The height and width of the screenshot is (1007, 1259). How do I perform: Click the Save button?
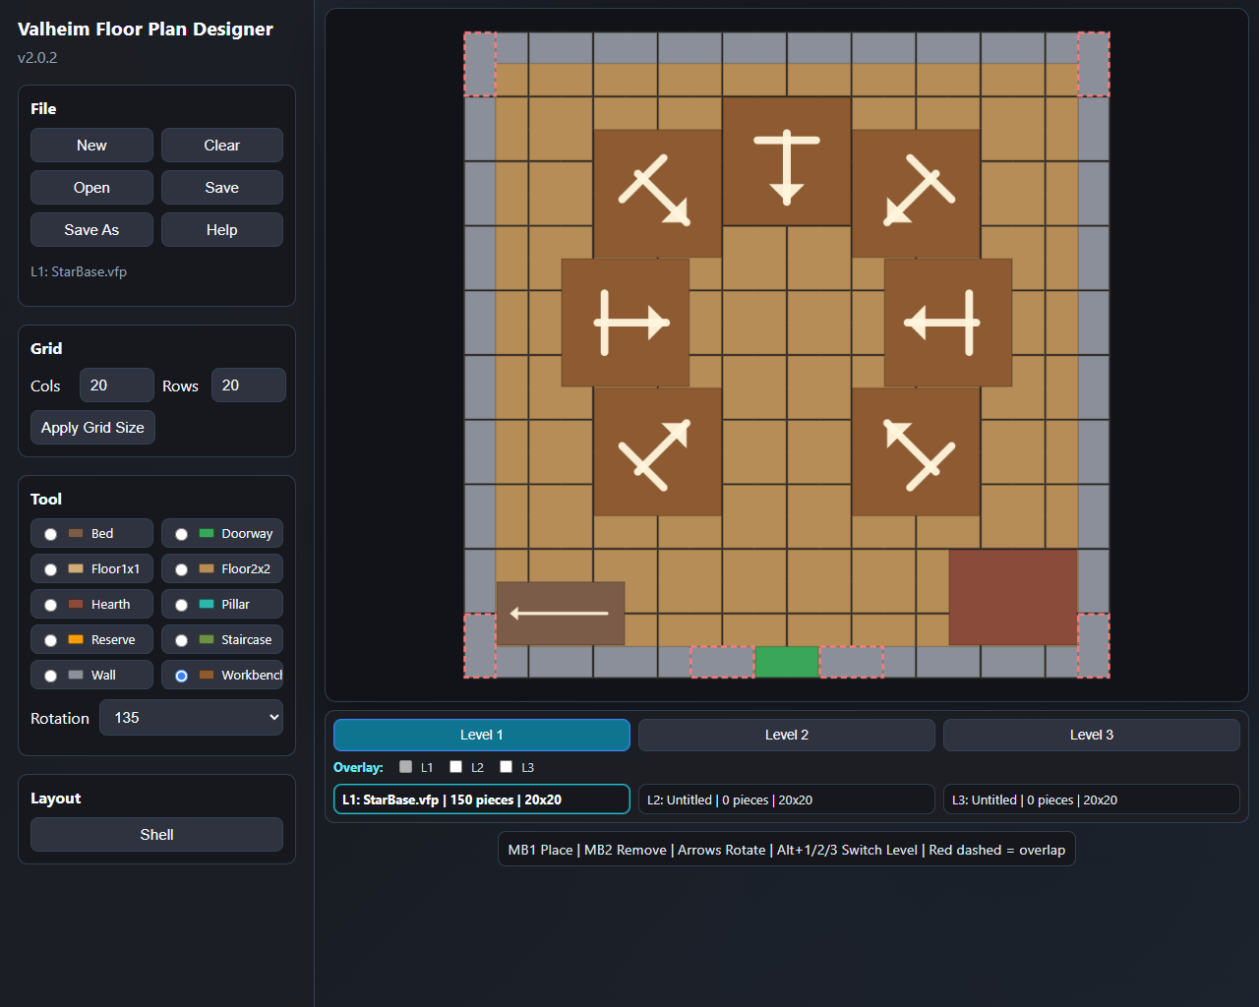click(x=222, y=188)
